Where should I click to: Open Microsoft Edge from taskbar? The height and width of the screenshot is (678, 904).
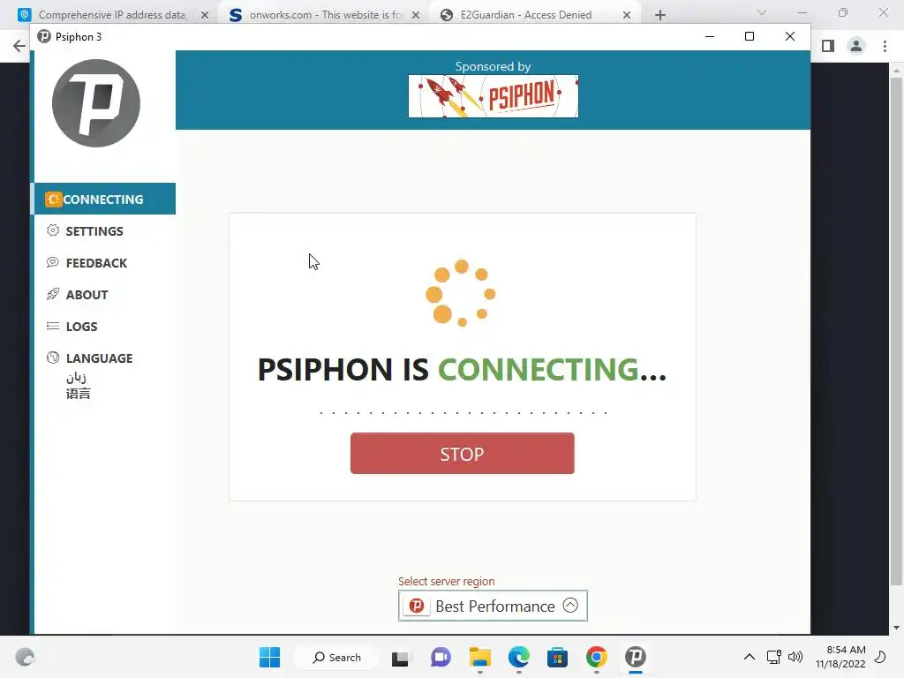[519, 657]
